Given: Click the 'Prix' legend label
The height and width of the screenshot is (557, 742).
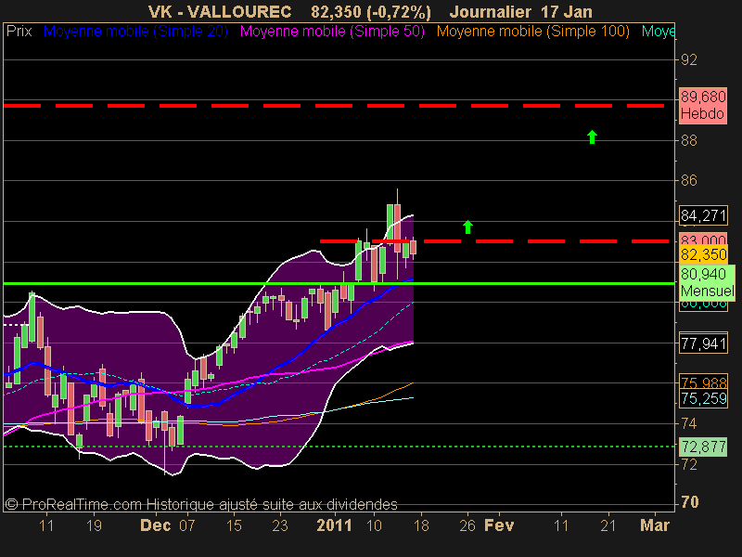Looking at the screenshot, I should click(x=19, y=32).
